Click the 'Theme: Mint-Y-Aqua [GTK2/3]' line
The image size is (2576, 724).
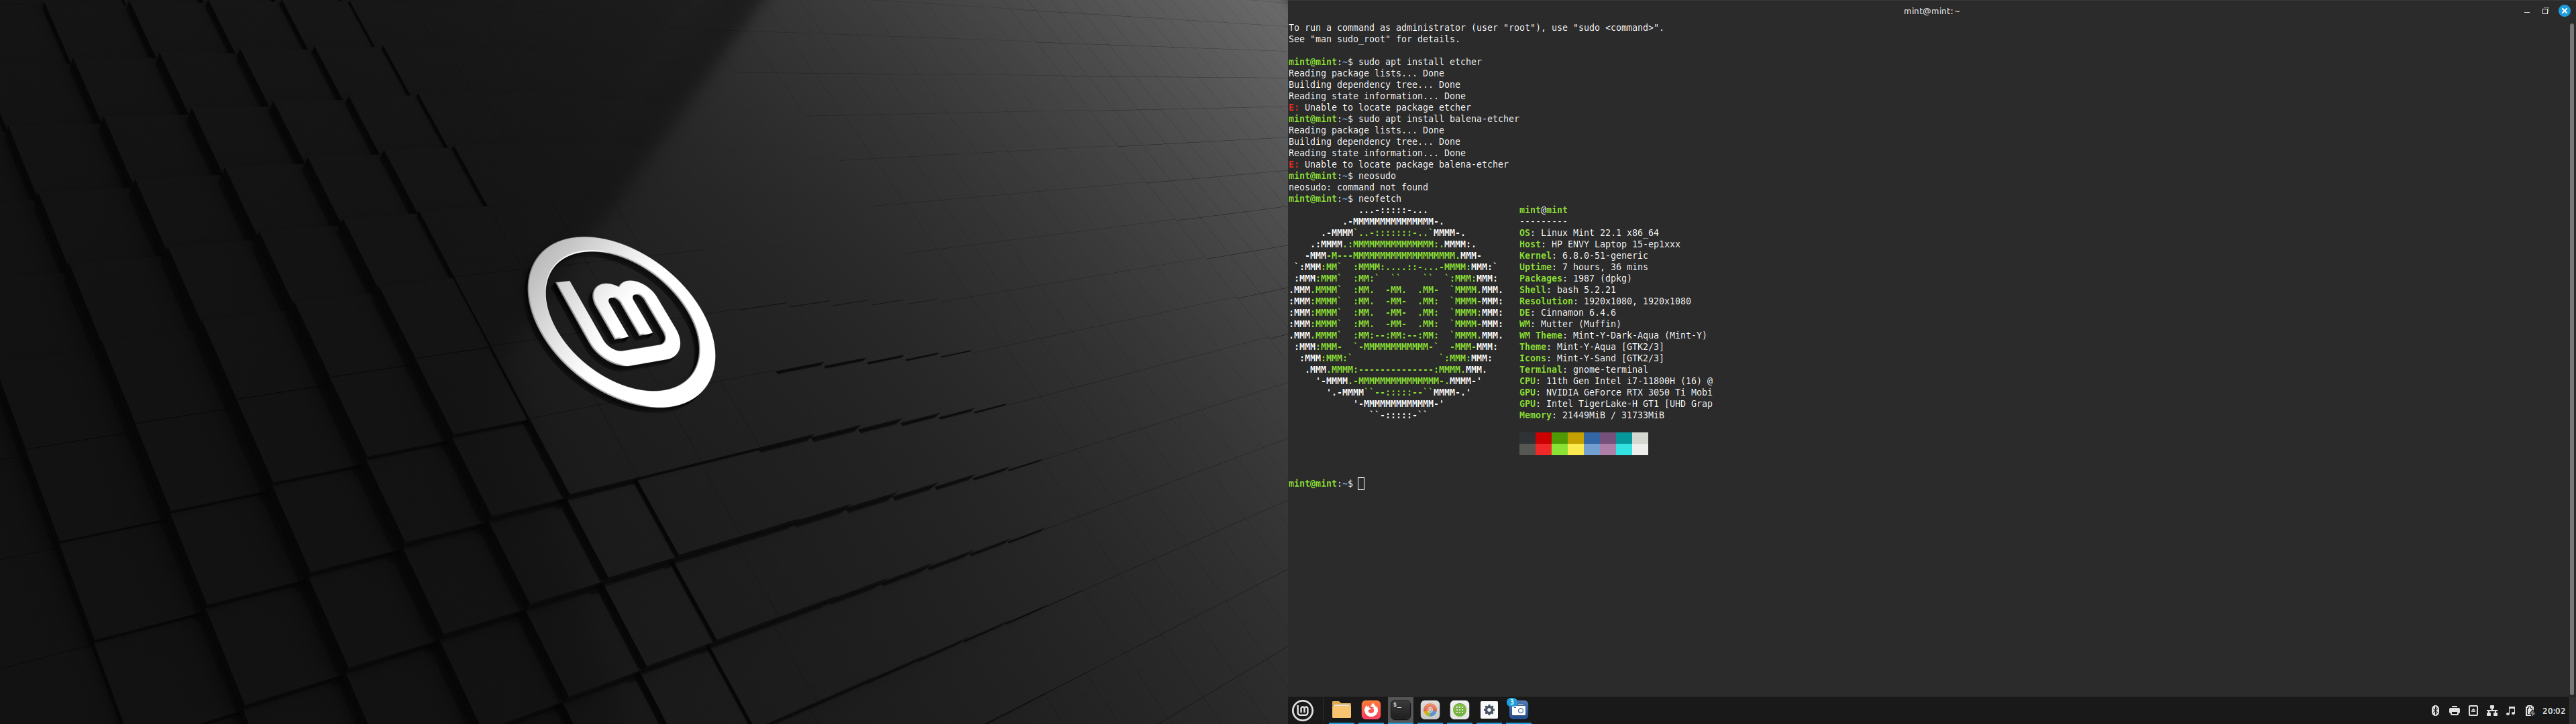(x=1592, y=347)
